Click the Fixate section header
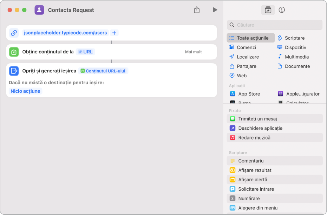The height and width of the screenshot is (215, 327). (x=235, y=111)
